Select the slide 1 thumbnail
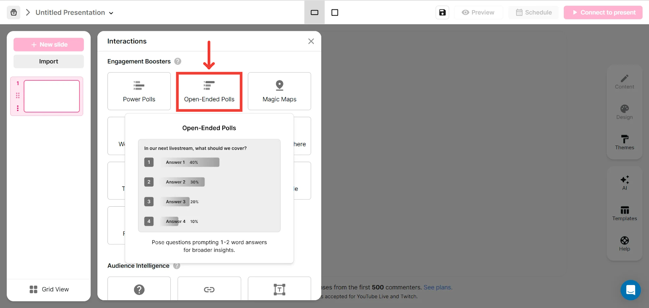This screenshot has width=649, height=308. click(52, 96)
